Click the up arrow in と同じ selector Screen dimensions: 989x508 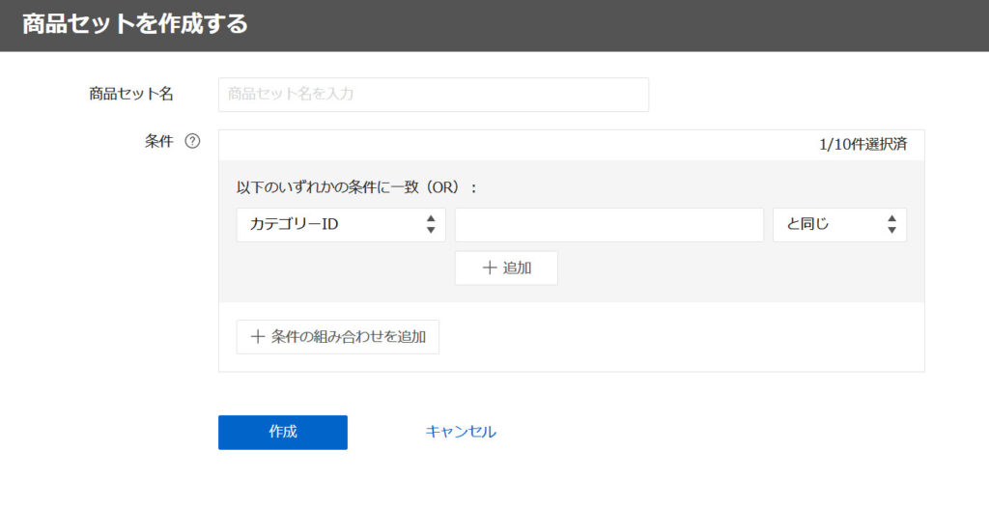click(x=891, y=219)
